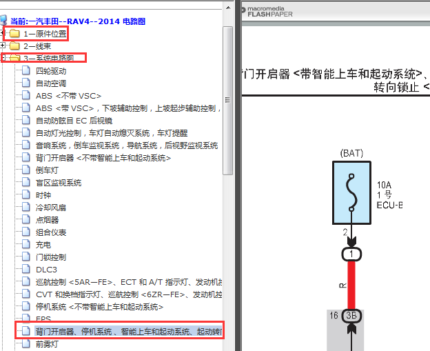
Task: Click the document icon beside 自动空调
Action: pyautogui.click(x=26, y=83)
